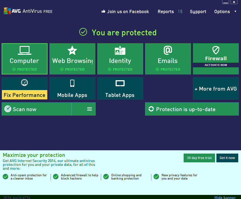Click the Mobile Apps phone icon
The image size is (241, 199).
72,82
